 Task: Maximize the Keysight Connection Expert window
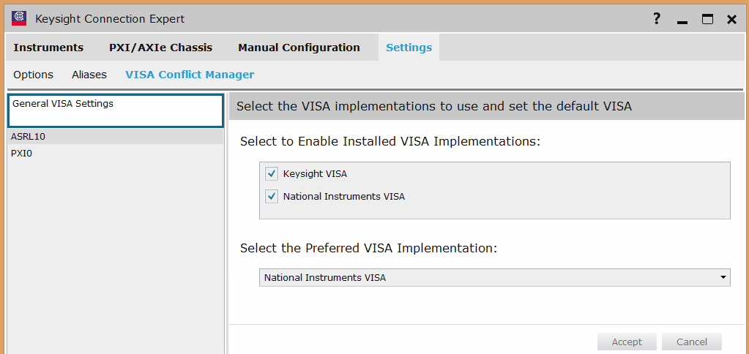pos(707,19)
